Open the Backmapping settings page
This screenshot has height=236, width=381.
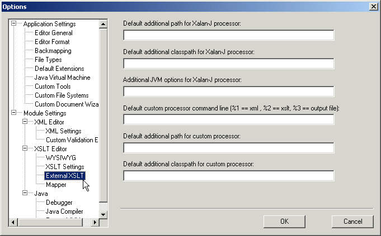(x=53, y=51)
